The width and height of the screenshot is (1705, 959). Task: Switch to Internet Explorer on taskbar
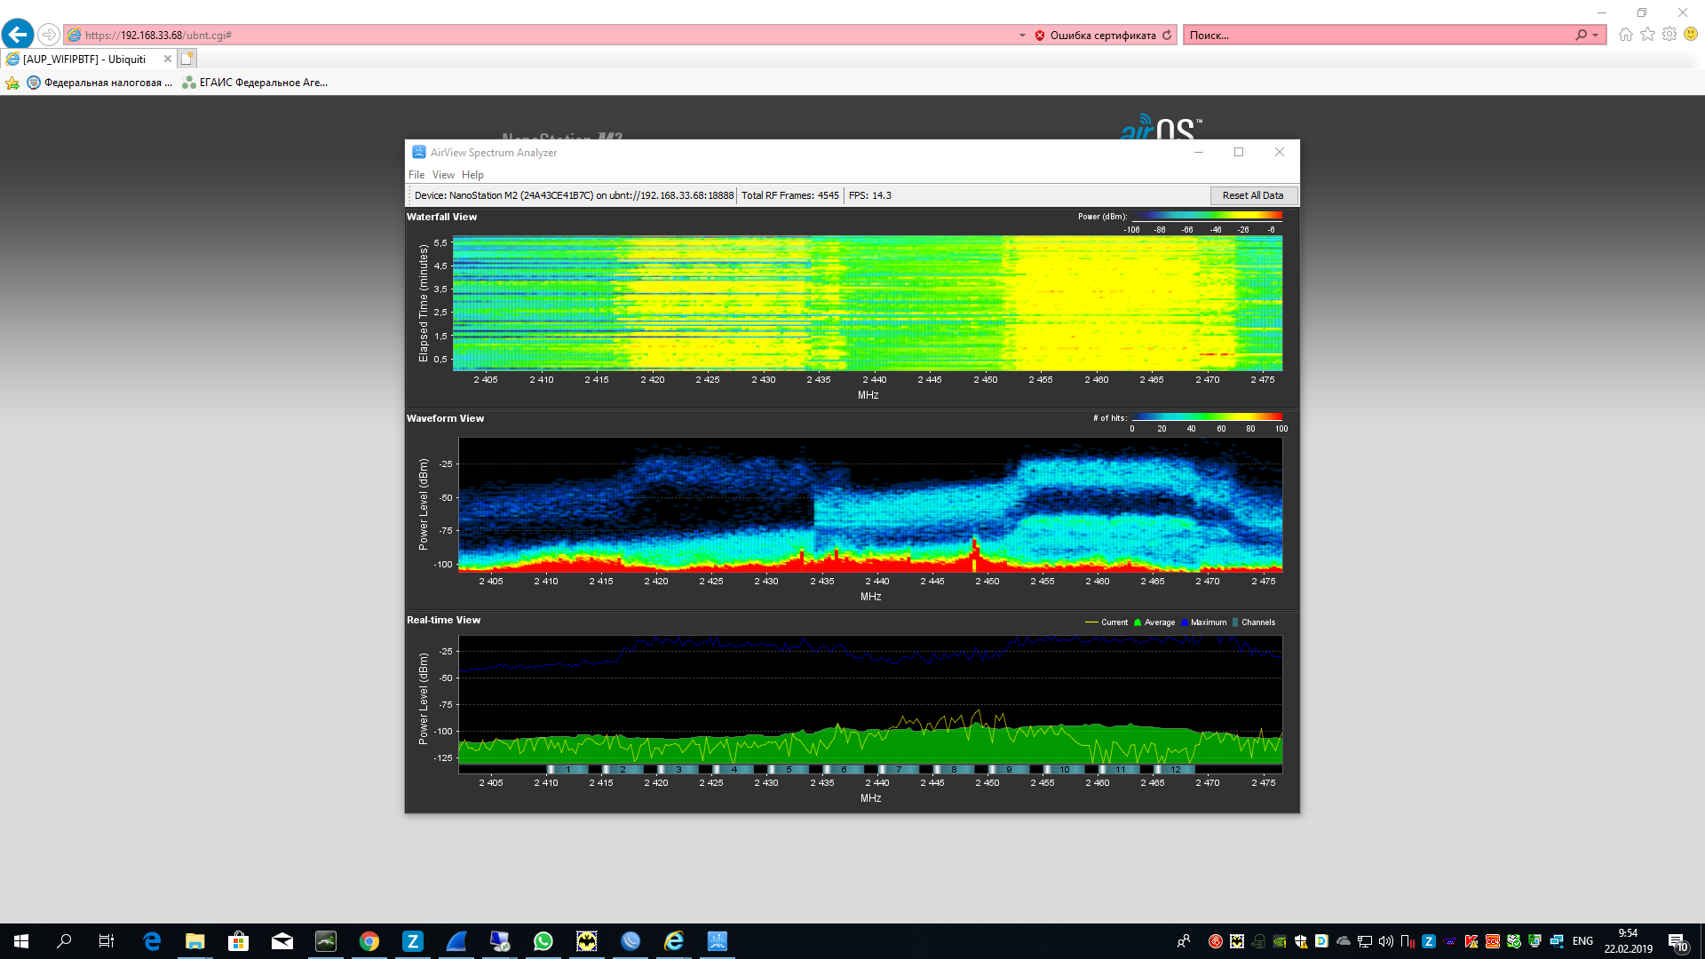click(674, 941)
